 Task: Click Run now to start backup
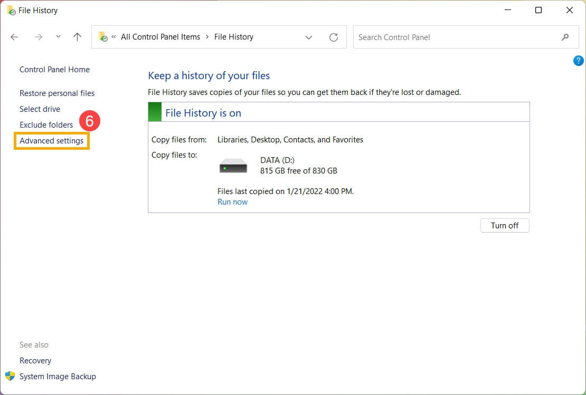pos(232,202)
